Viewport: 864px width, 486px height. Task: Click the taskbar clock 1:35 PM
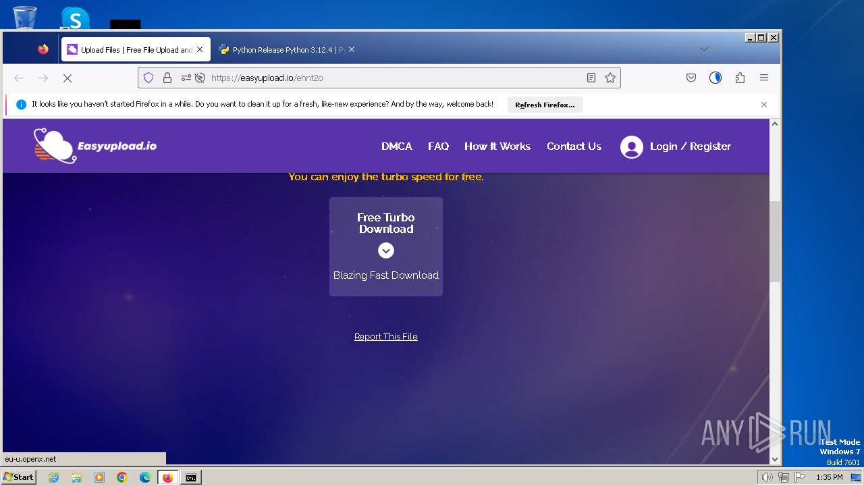[830, 477]
